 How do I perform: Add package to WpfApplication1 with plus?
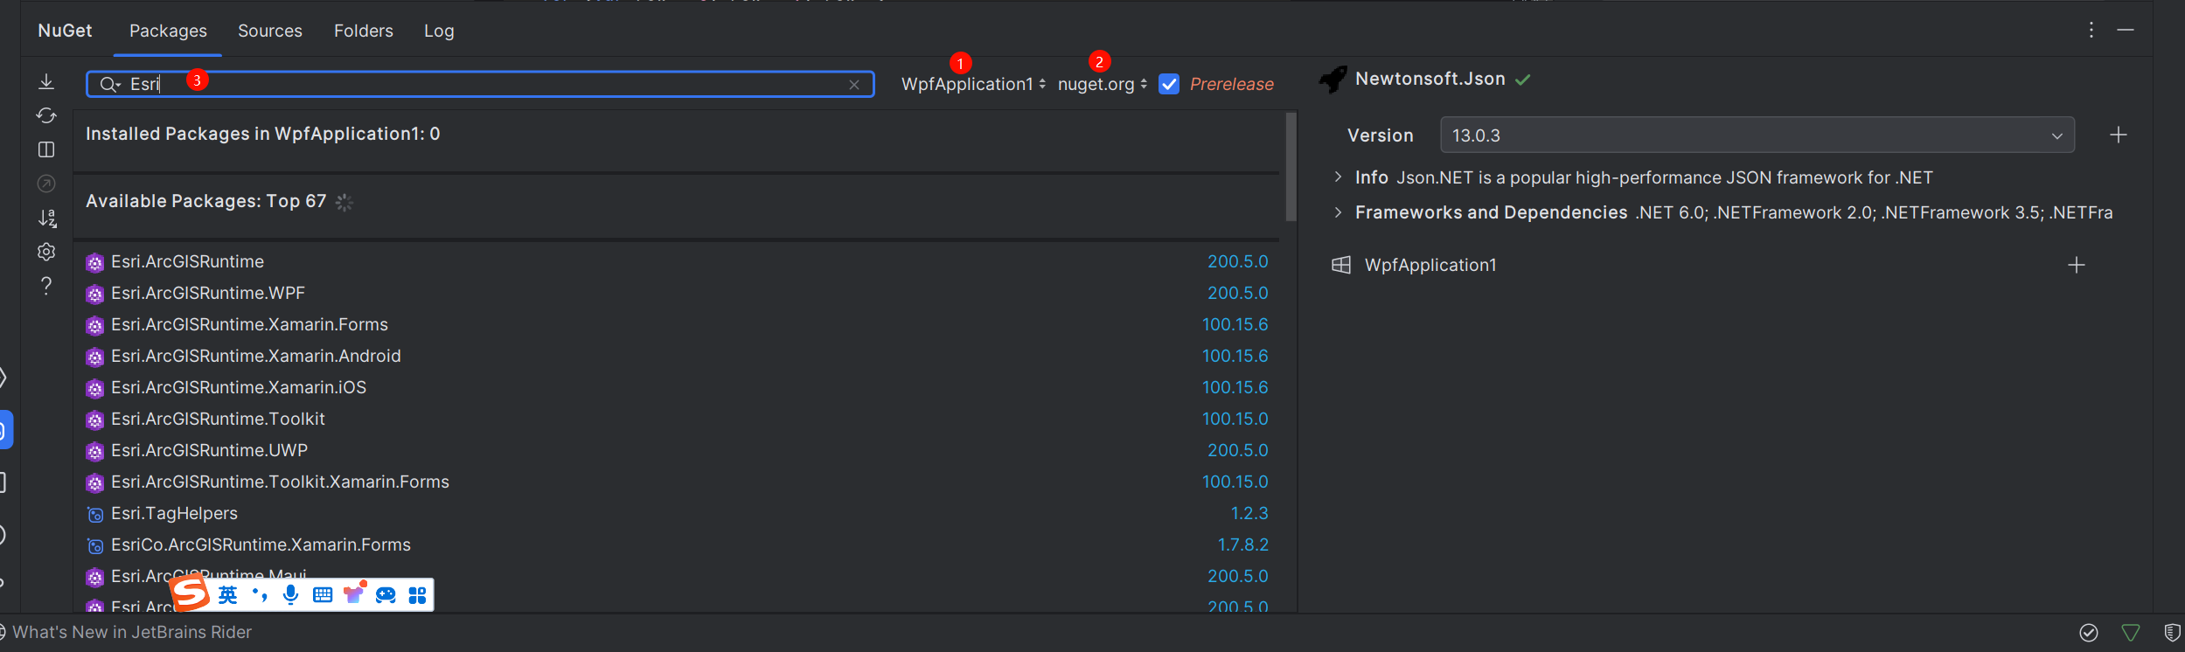(2077, 265)
